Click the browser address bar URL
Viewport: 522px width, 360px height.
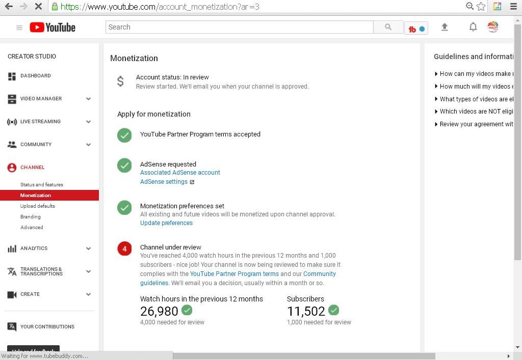[160, 6]
